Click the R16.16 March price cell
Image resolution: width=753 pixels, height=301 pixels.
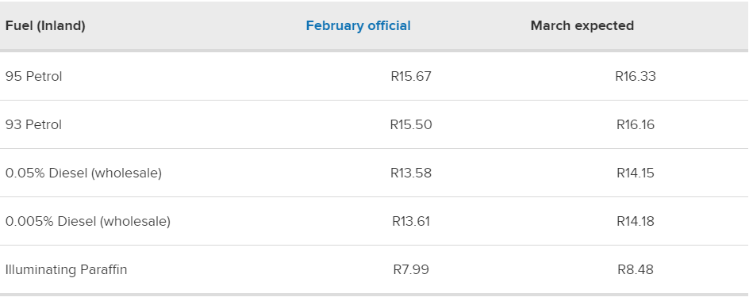coord(636,124)
